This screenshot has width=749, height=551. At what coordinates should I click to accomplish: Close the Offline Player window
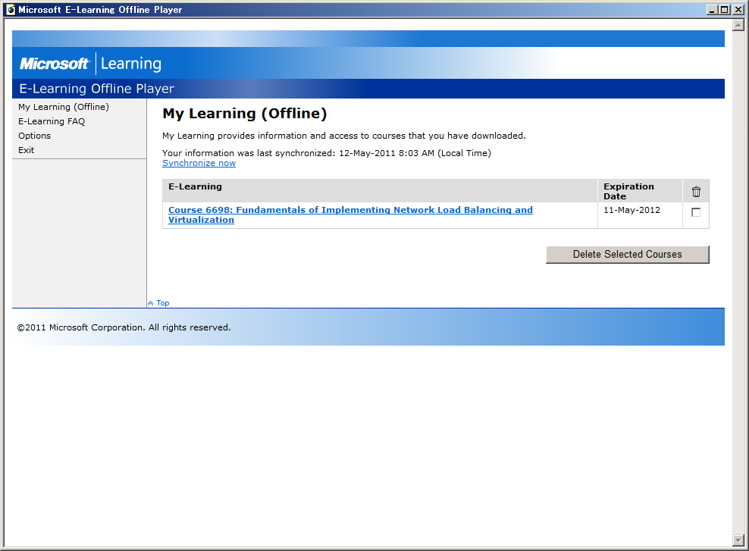738,10
